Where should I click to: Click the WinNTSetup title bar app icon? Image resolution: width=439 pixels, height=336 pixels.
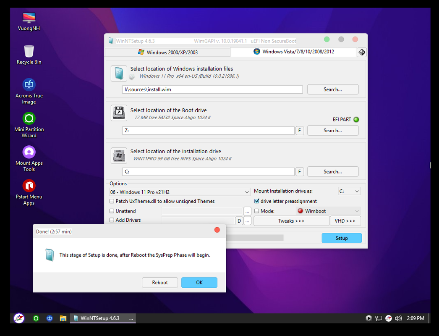pyautogui.click(x=111, y=41)
